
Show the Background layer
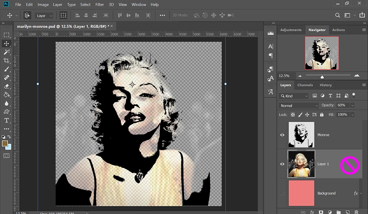(282, 193)
